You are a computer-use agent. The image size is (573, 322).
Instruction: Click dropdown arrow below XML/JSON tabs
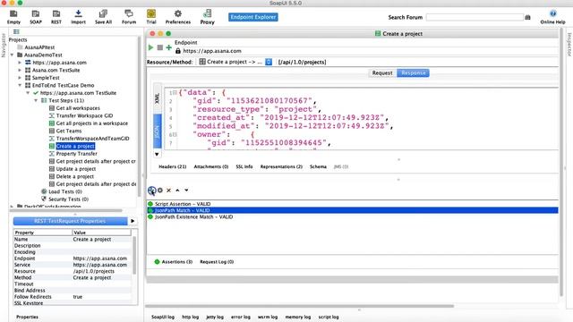(157, 154)
